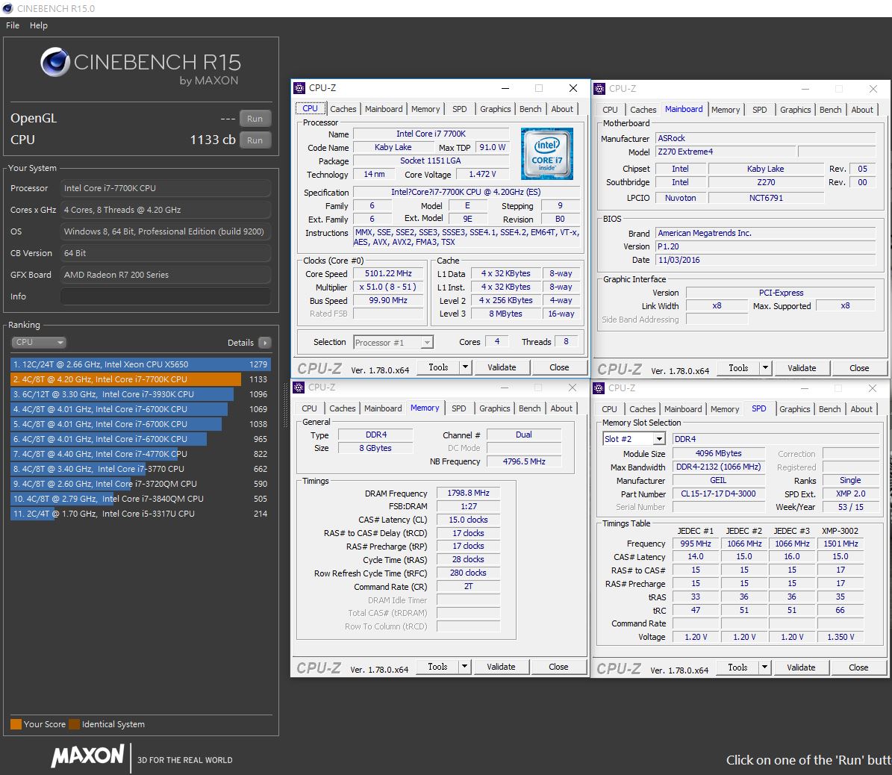
Task: Click Validate in the Memory tab window
Action: [501, 666]
